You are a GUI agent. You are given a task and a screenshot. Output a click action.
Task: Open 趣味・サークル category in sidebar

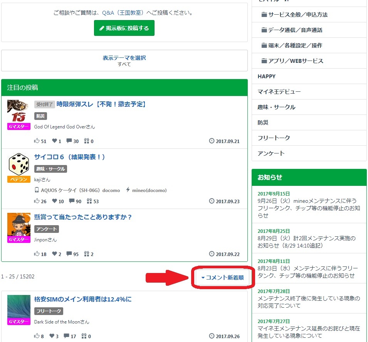coord(276,107)
